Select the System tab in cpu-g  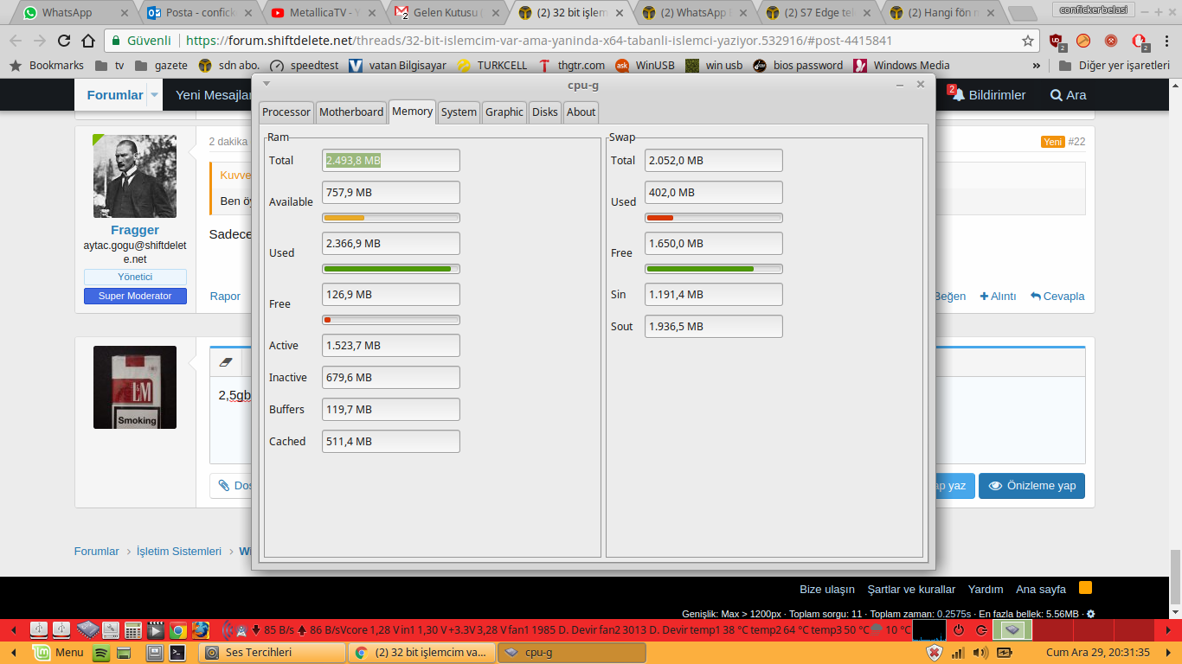coord(459,112)
